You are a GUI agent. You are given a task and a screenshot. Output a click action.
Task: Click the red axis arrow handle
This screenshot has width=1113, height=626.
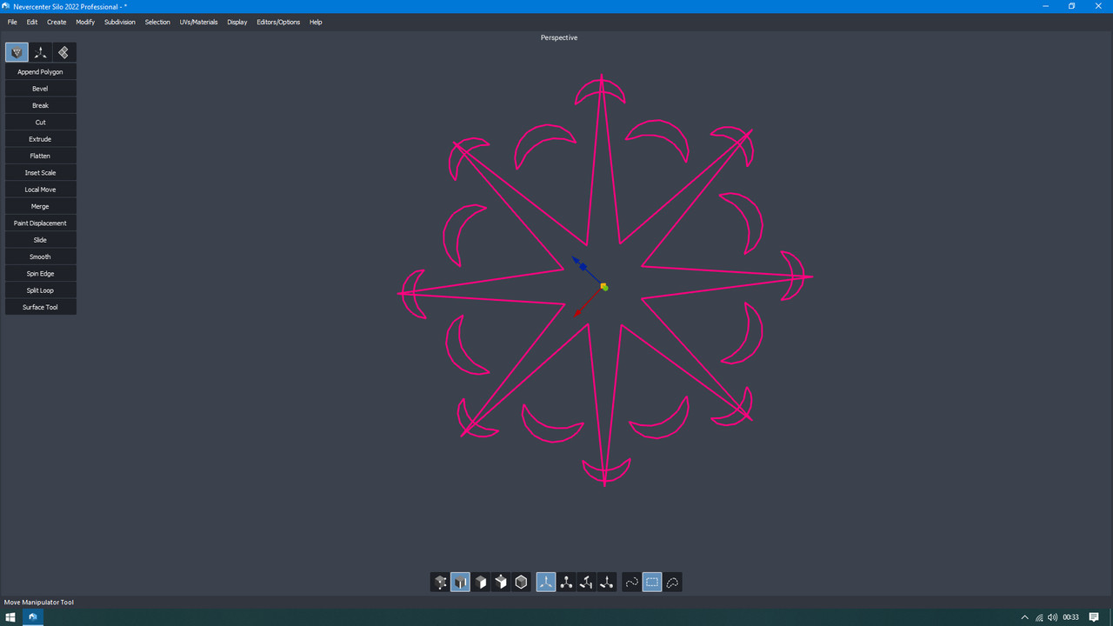pyautogui.click(x=577, y=312)
